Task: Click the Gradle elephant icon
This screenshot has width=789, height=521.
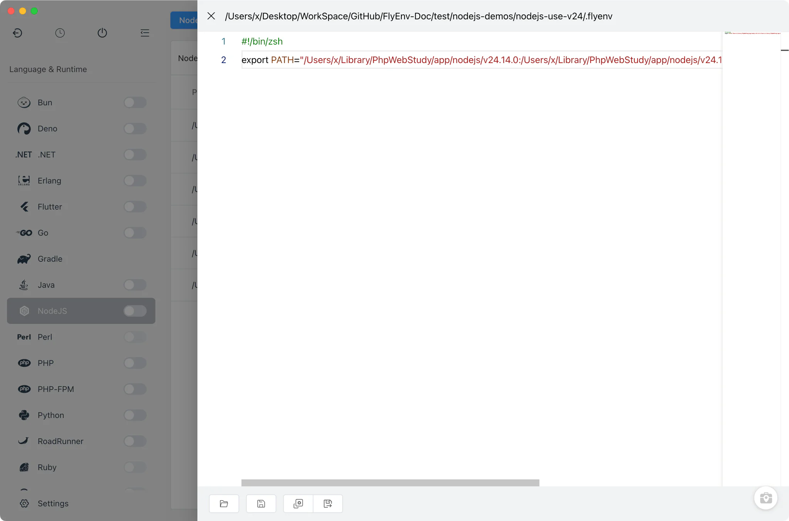Action: coord(24,259)
